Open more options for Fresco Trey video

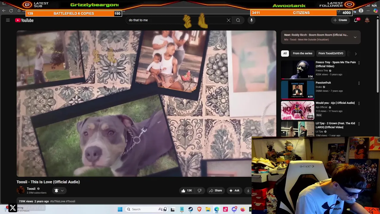pyautogui.click(x=359, y=63)
